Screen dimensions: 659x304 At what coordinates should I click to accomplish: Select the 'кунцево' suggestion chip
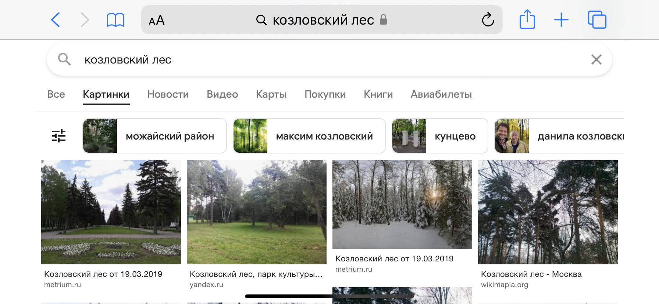click(x=440, y=136)
